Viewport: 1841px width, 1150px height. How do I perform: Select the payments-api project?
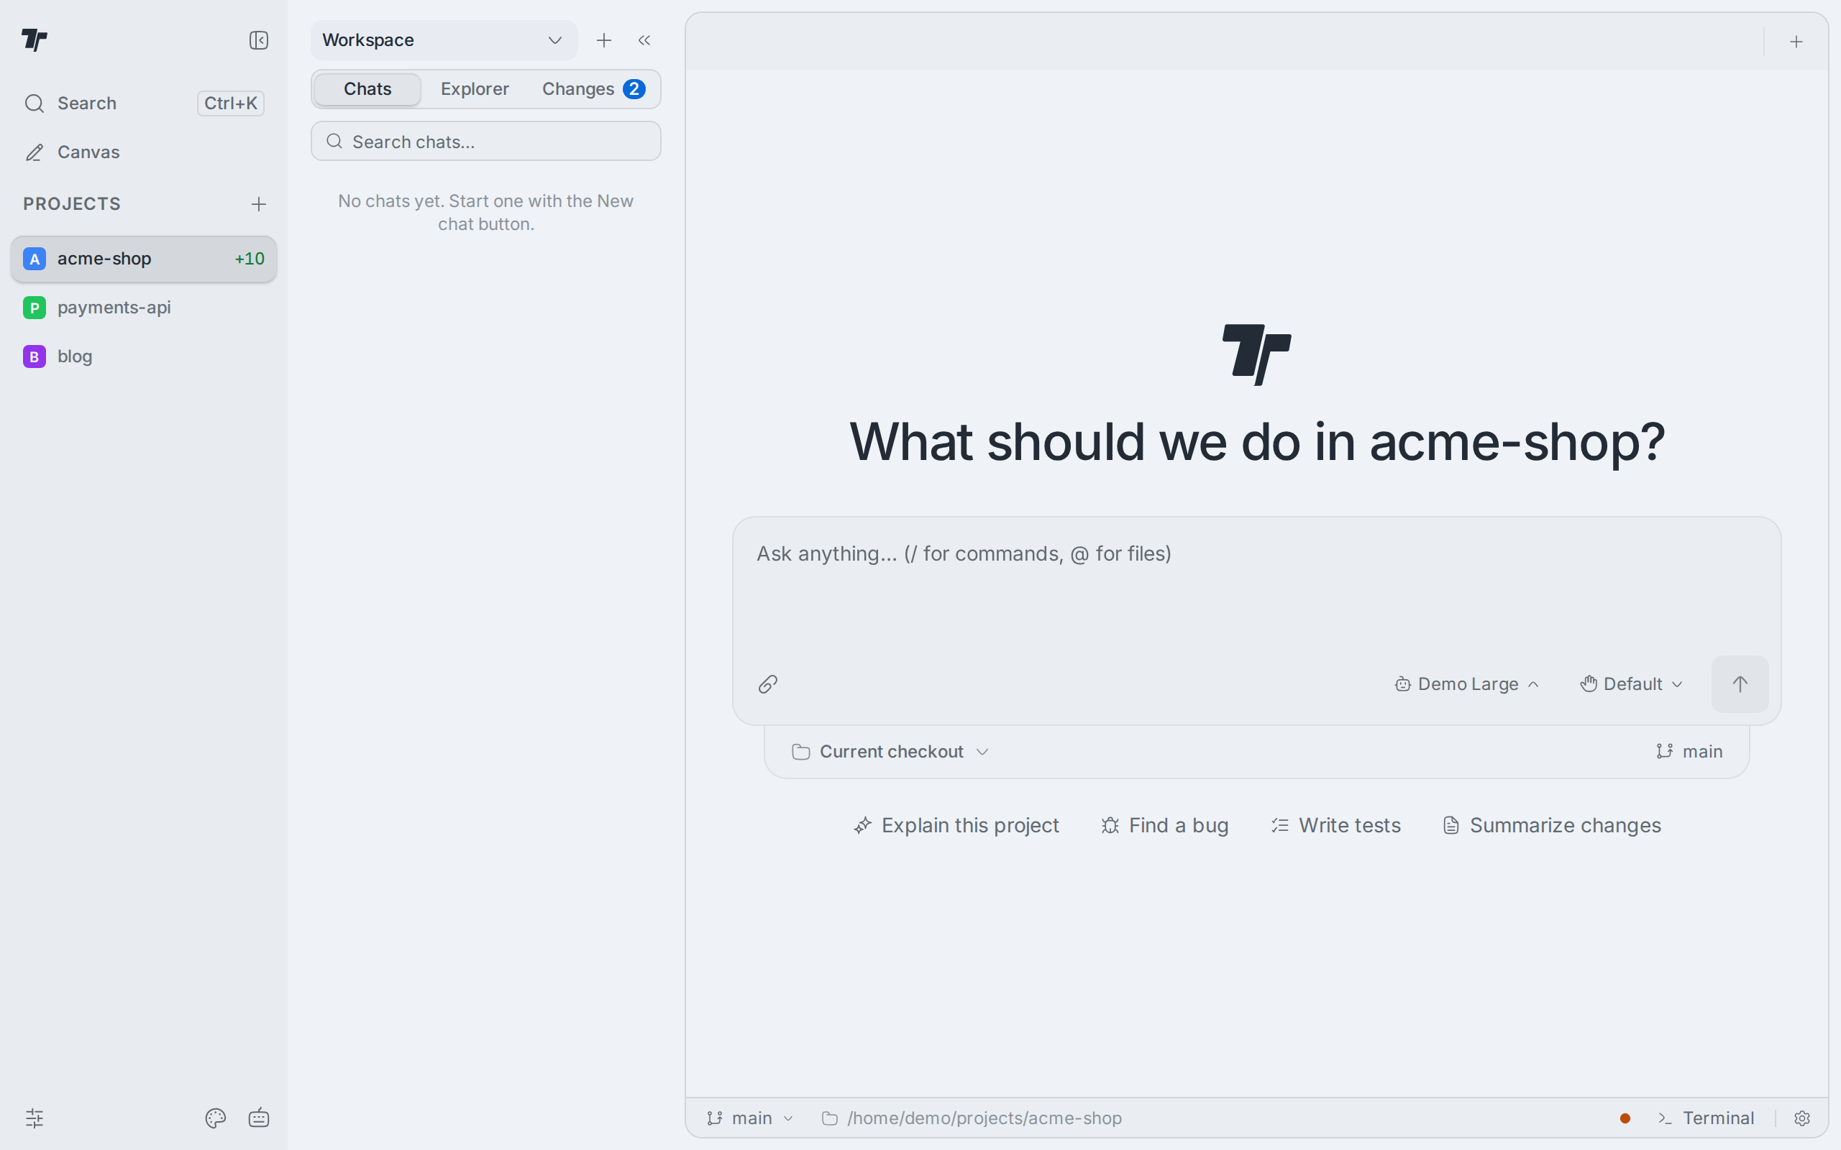pos(144,308)
